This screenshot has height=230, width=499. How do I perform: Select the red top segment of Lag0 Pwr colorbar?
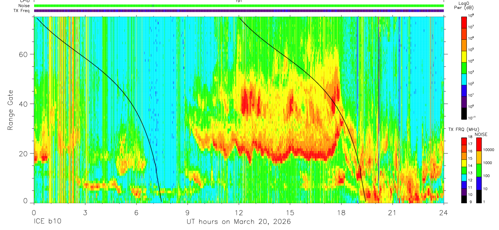tap(464, 21)
